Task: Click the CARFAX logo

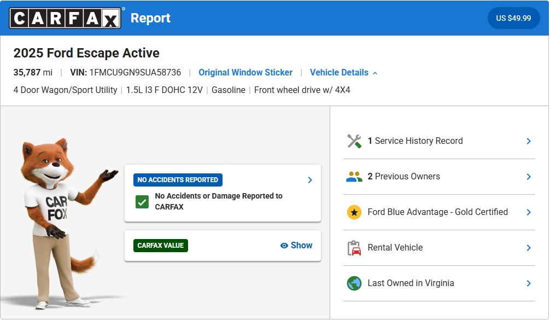Action: 65,18
